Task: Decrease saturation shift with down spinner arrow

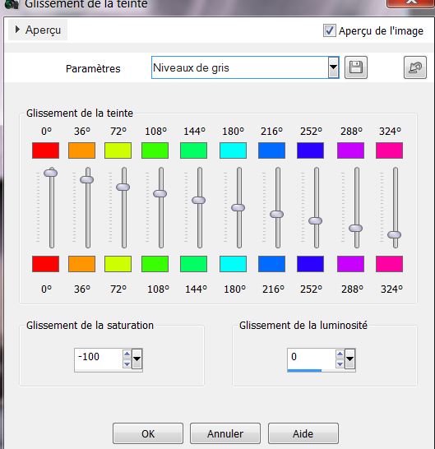Action: (x=127, y=364)
